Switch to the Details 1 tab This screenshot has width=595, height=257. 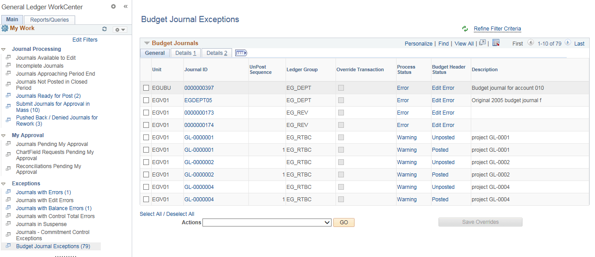tap(185, 52)
